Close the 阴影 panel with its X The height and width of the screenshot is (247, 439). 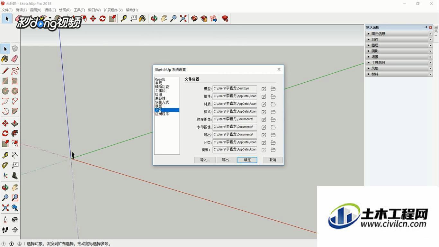430,51
